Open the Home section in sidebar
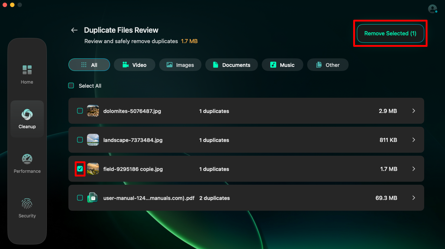This screenshot has width=445, height=249. pyautogui.click(x=27, y=75)
